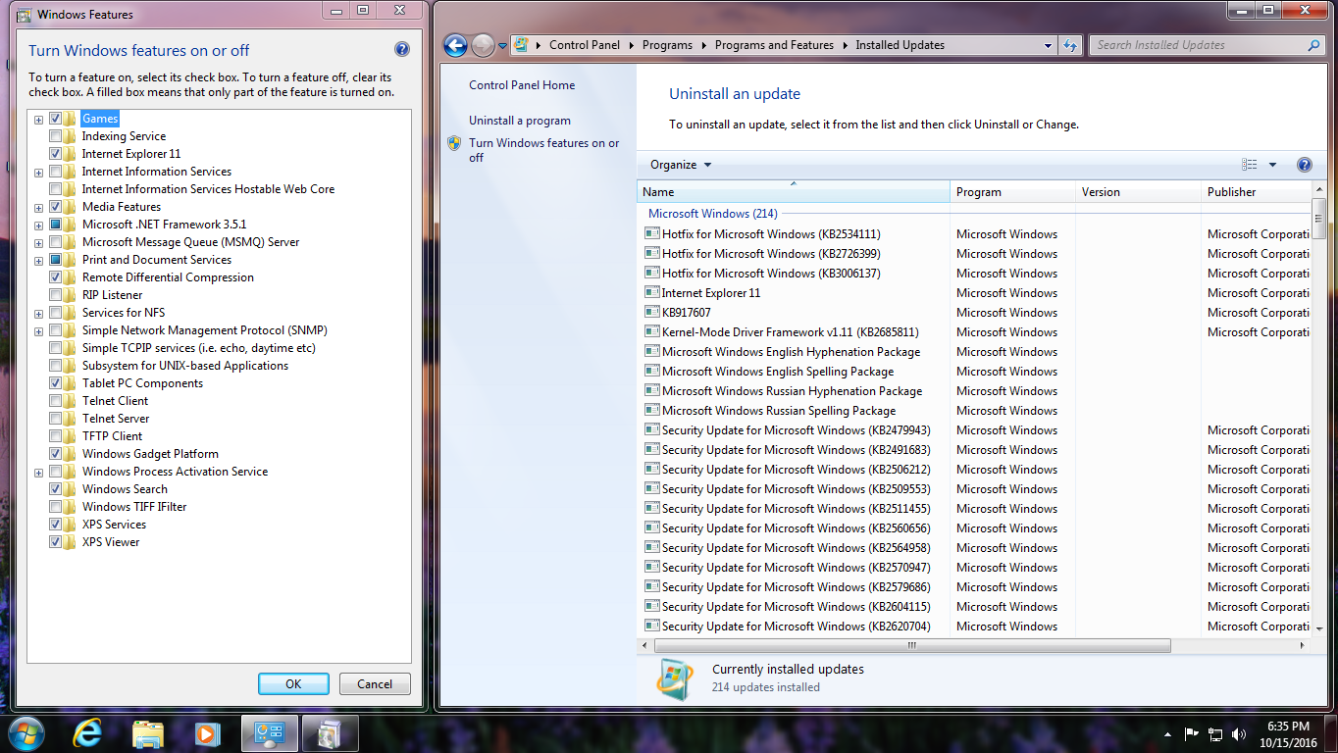
Task: Click the scroll-down arrow of updates list
Action: coord(1318,628)
